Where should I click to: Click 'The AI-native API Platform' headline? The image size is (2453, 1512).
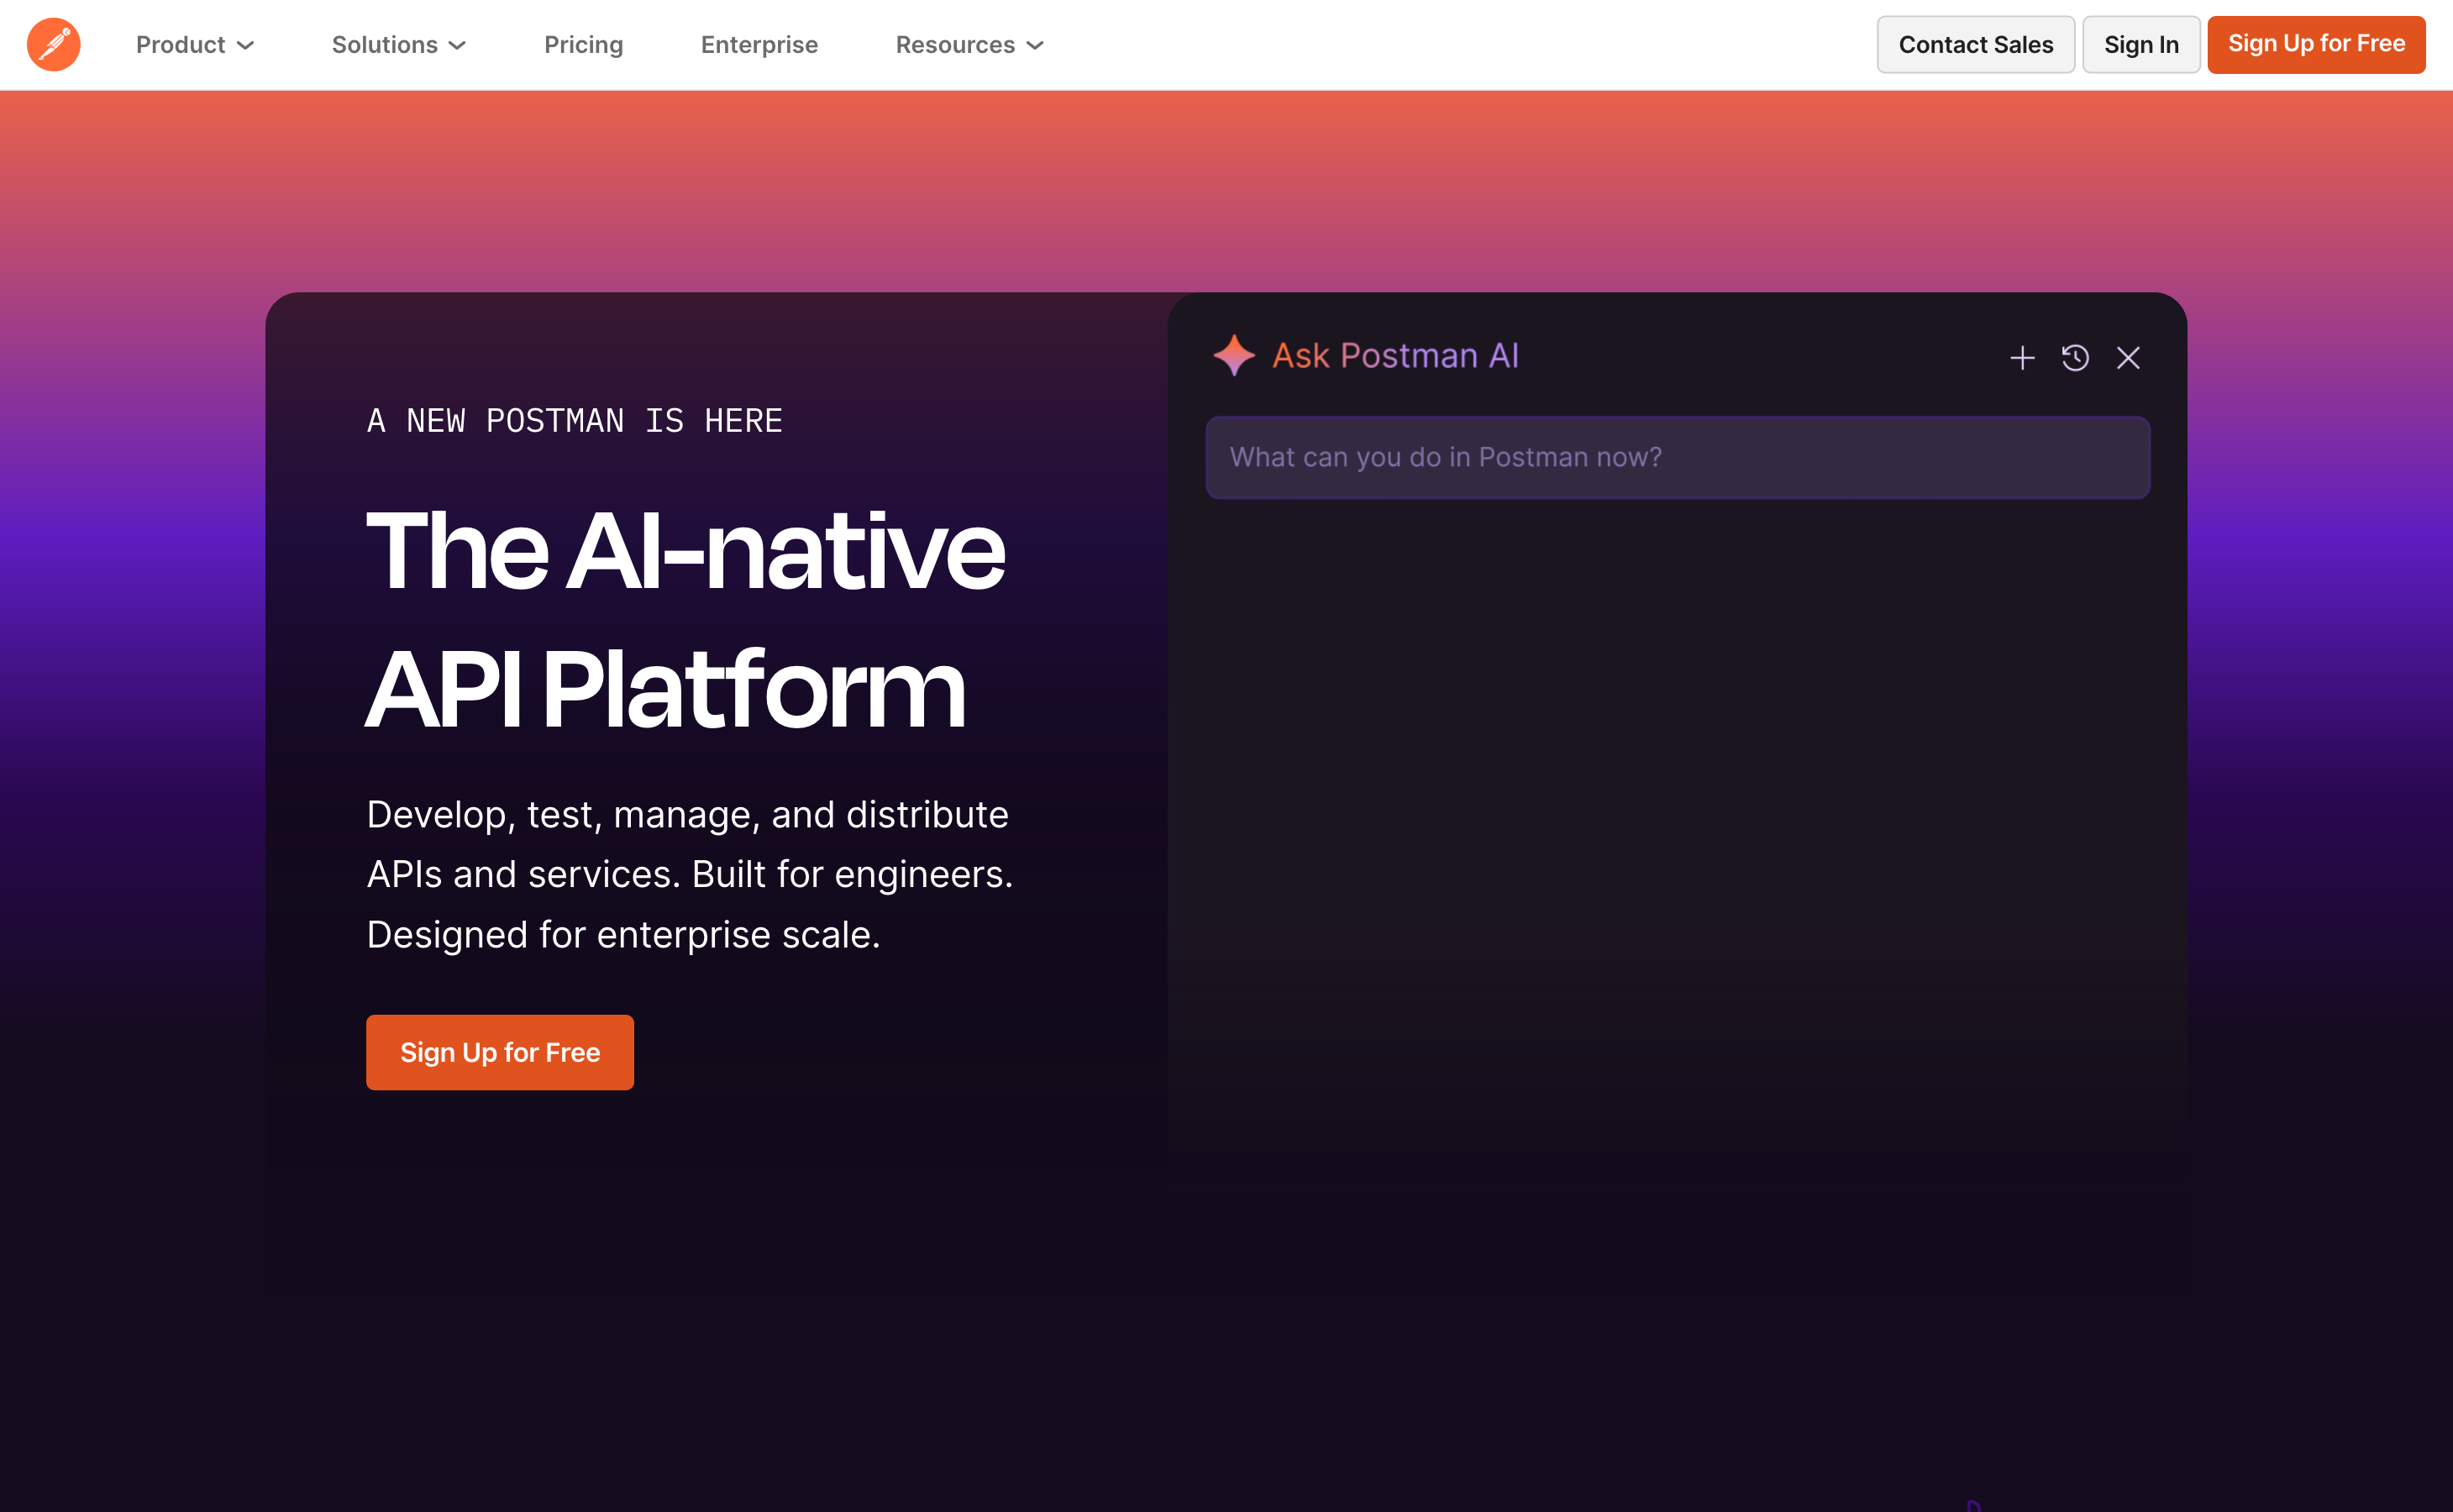(x=686, y=619)
